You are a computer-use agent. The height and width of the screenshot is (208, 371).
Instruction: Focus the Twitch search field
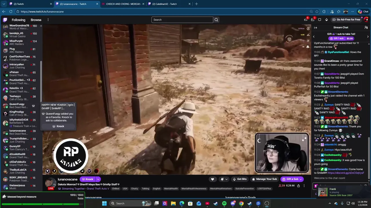click(182, 20)
